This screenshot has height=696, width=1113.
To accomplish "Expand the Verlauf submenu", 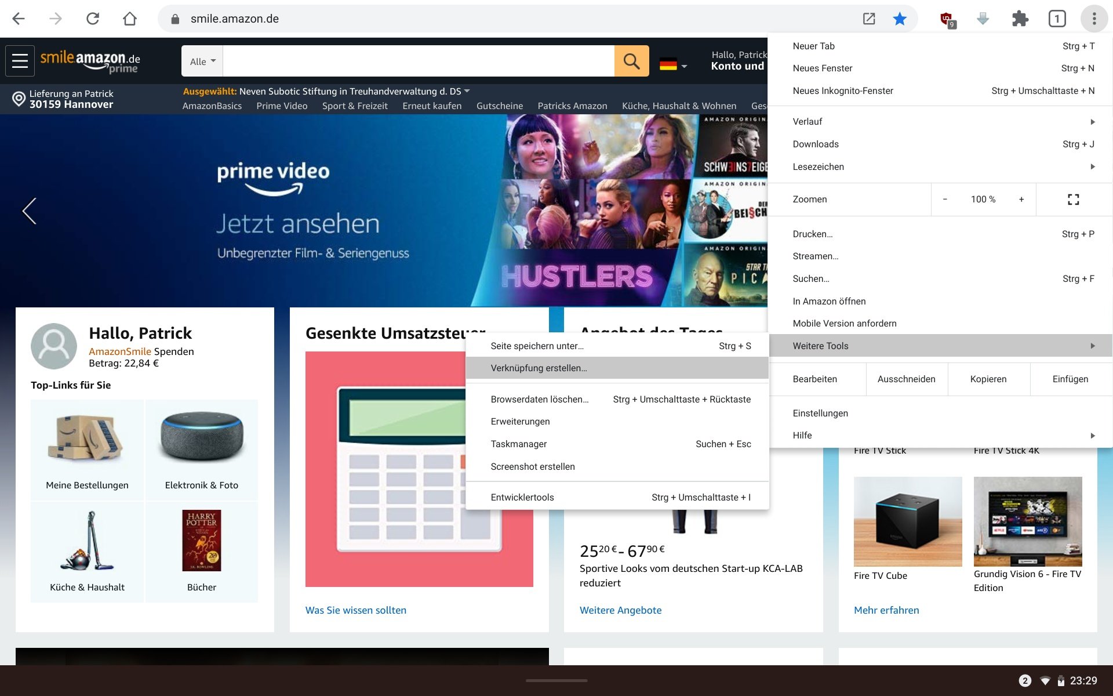I will [x=940, y=122].
